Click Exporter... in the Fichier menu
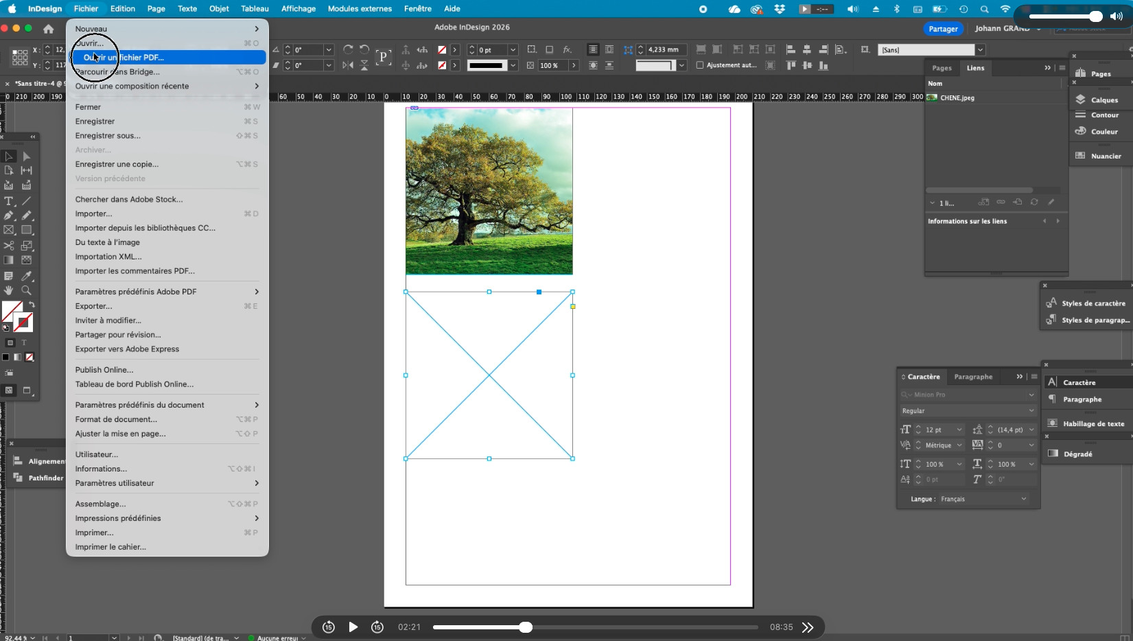This screenshot has height=641, width=1133. (93, 306)
